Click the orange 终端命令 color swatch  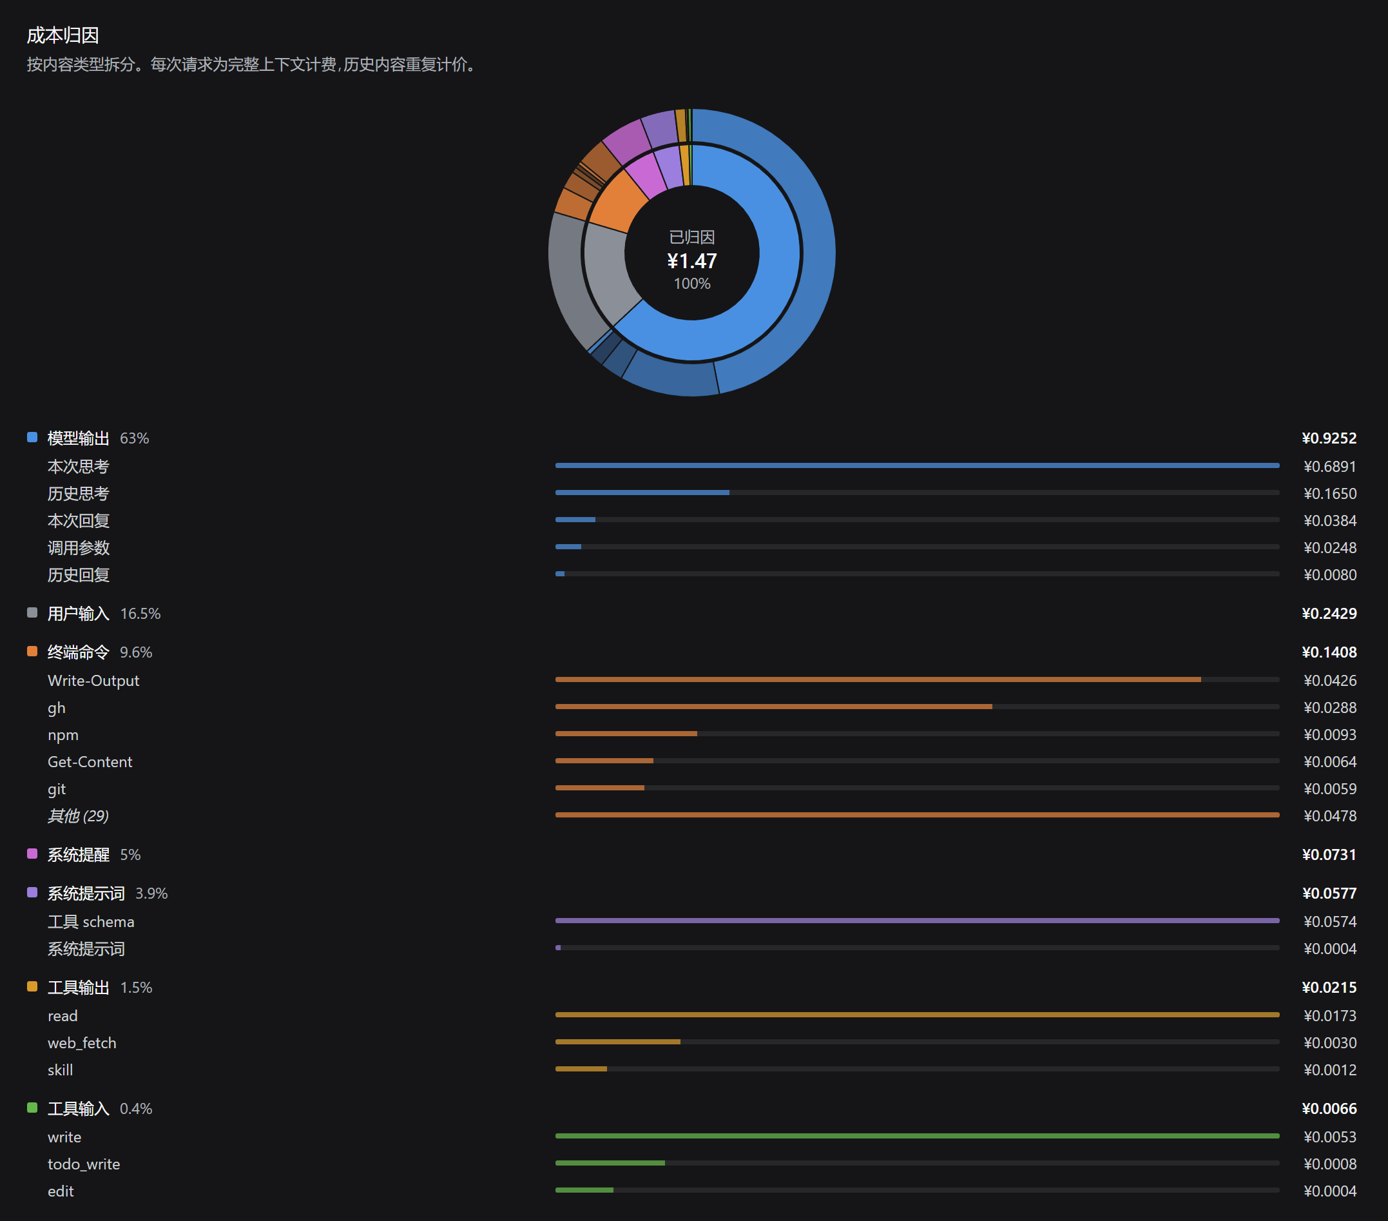pyautogui.click(x=32, y=651)
